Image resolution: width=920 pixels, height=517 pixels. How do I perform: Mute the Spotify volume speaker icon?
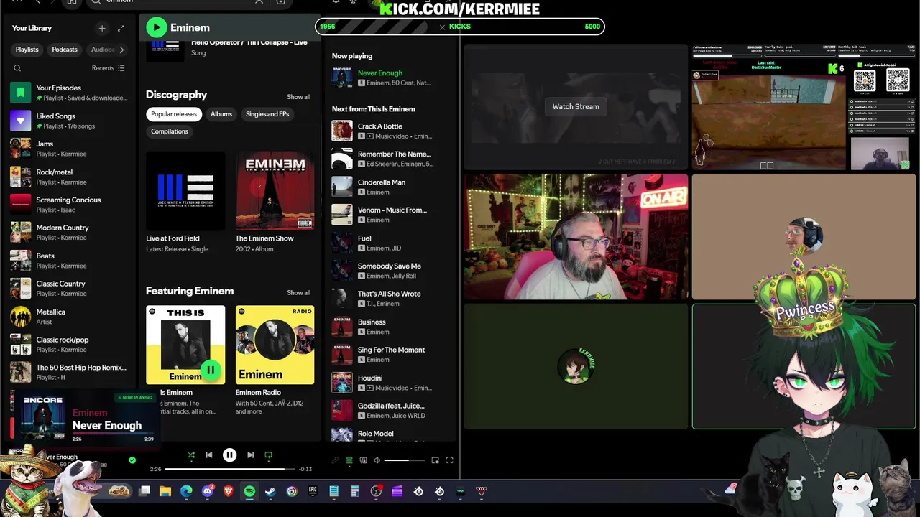[377, 460]
